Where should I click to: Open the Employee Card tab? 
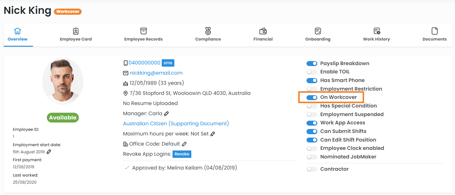pos(76,34)
